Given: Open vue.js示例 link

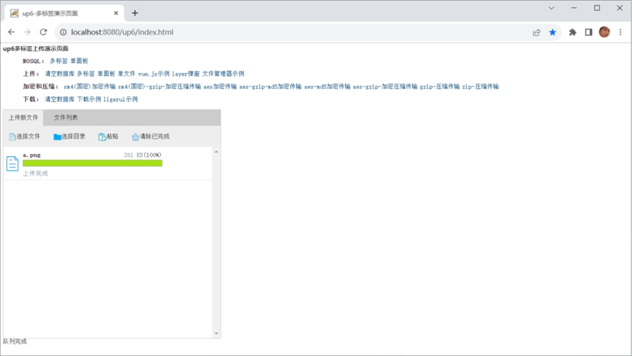Looking at the screenshot, I should click(153, 74).
